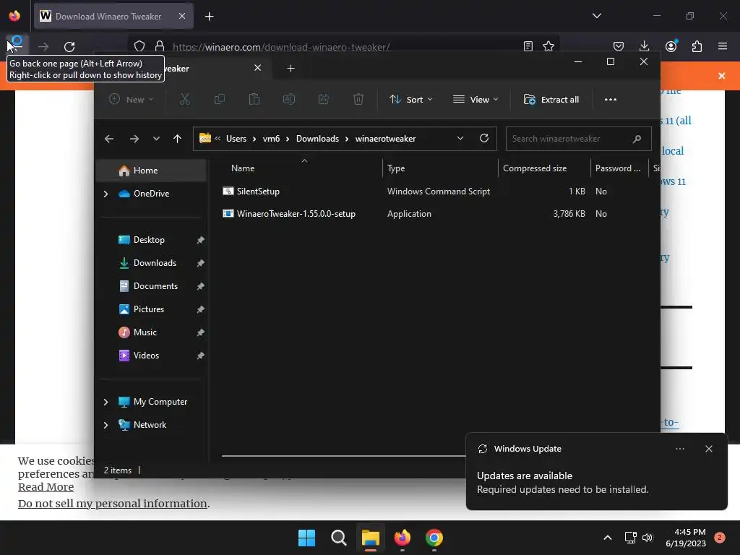Open Save to Pocket in Firefox
Image resolution: width=740 pixels, height=555 pixels.
click(619, 46)
